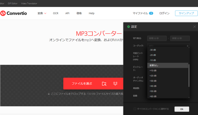Click the Convertio logo
This screenshot has width=198, height=115.
coord(14,13)
